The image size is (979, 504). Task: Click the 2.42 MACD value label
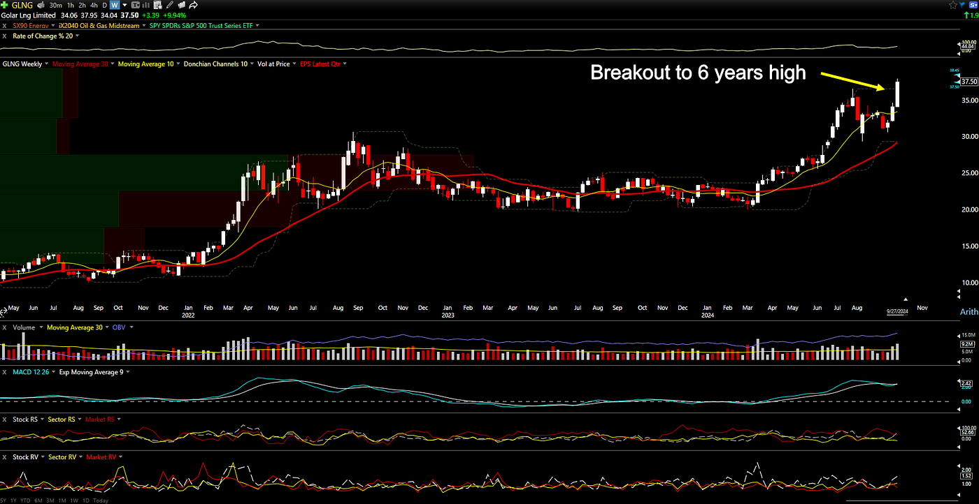[x=968, y=384]
